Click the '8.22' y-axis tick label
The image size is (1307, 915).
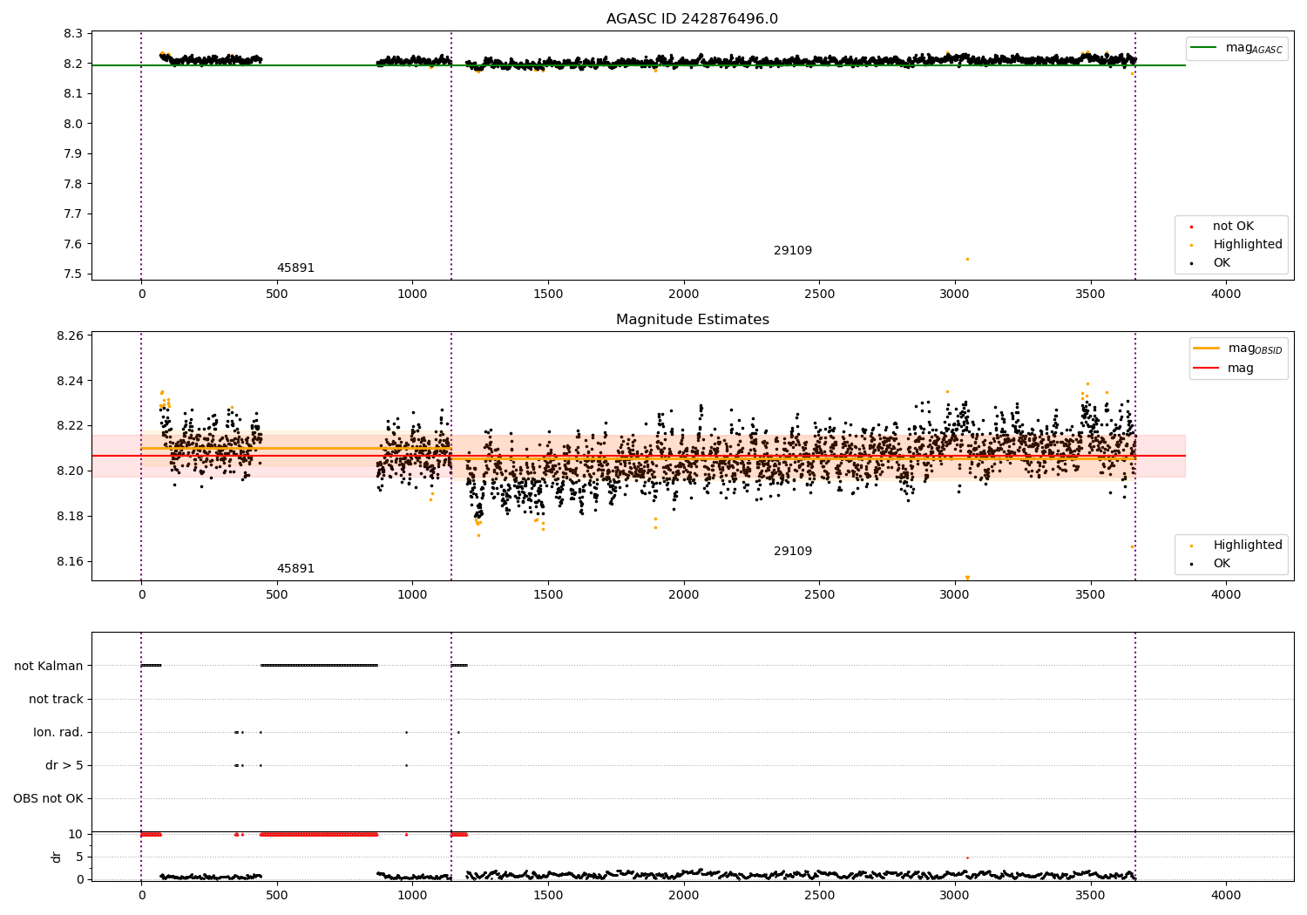point(71,426)
